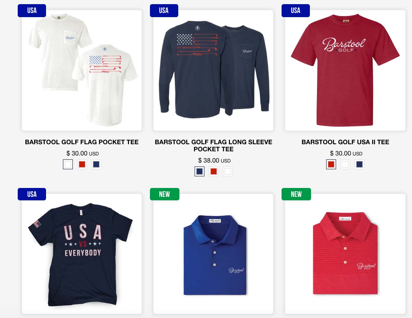Viewport: 412px width, 318px height.
Task: Pick red swatch for USA II Tee
Action: (331, 164)
